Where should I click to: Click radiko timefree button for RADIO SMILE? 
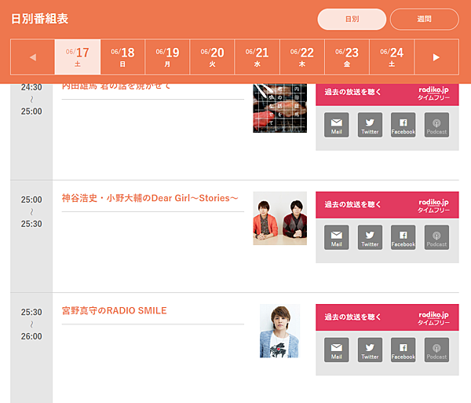coord(387,317)
